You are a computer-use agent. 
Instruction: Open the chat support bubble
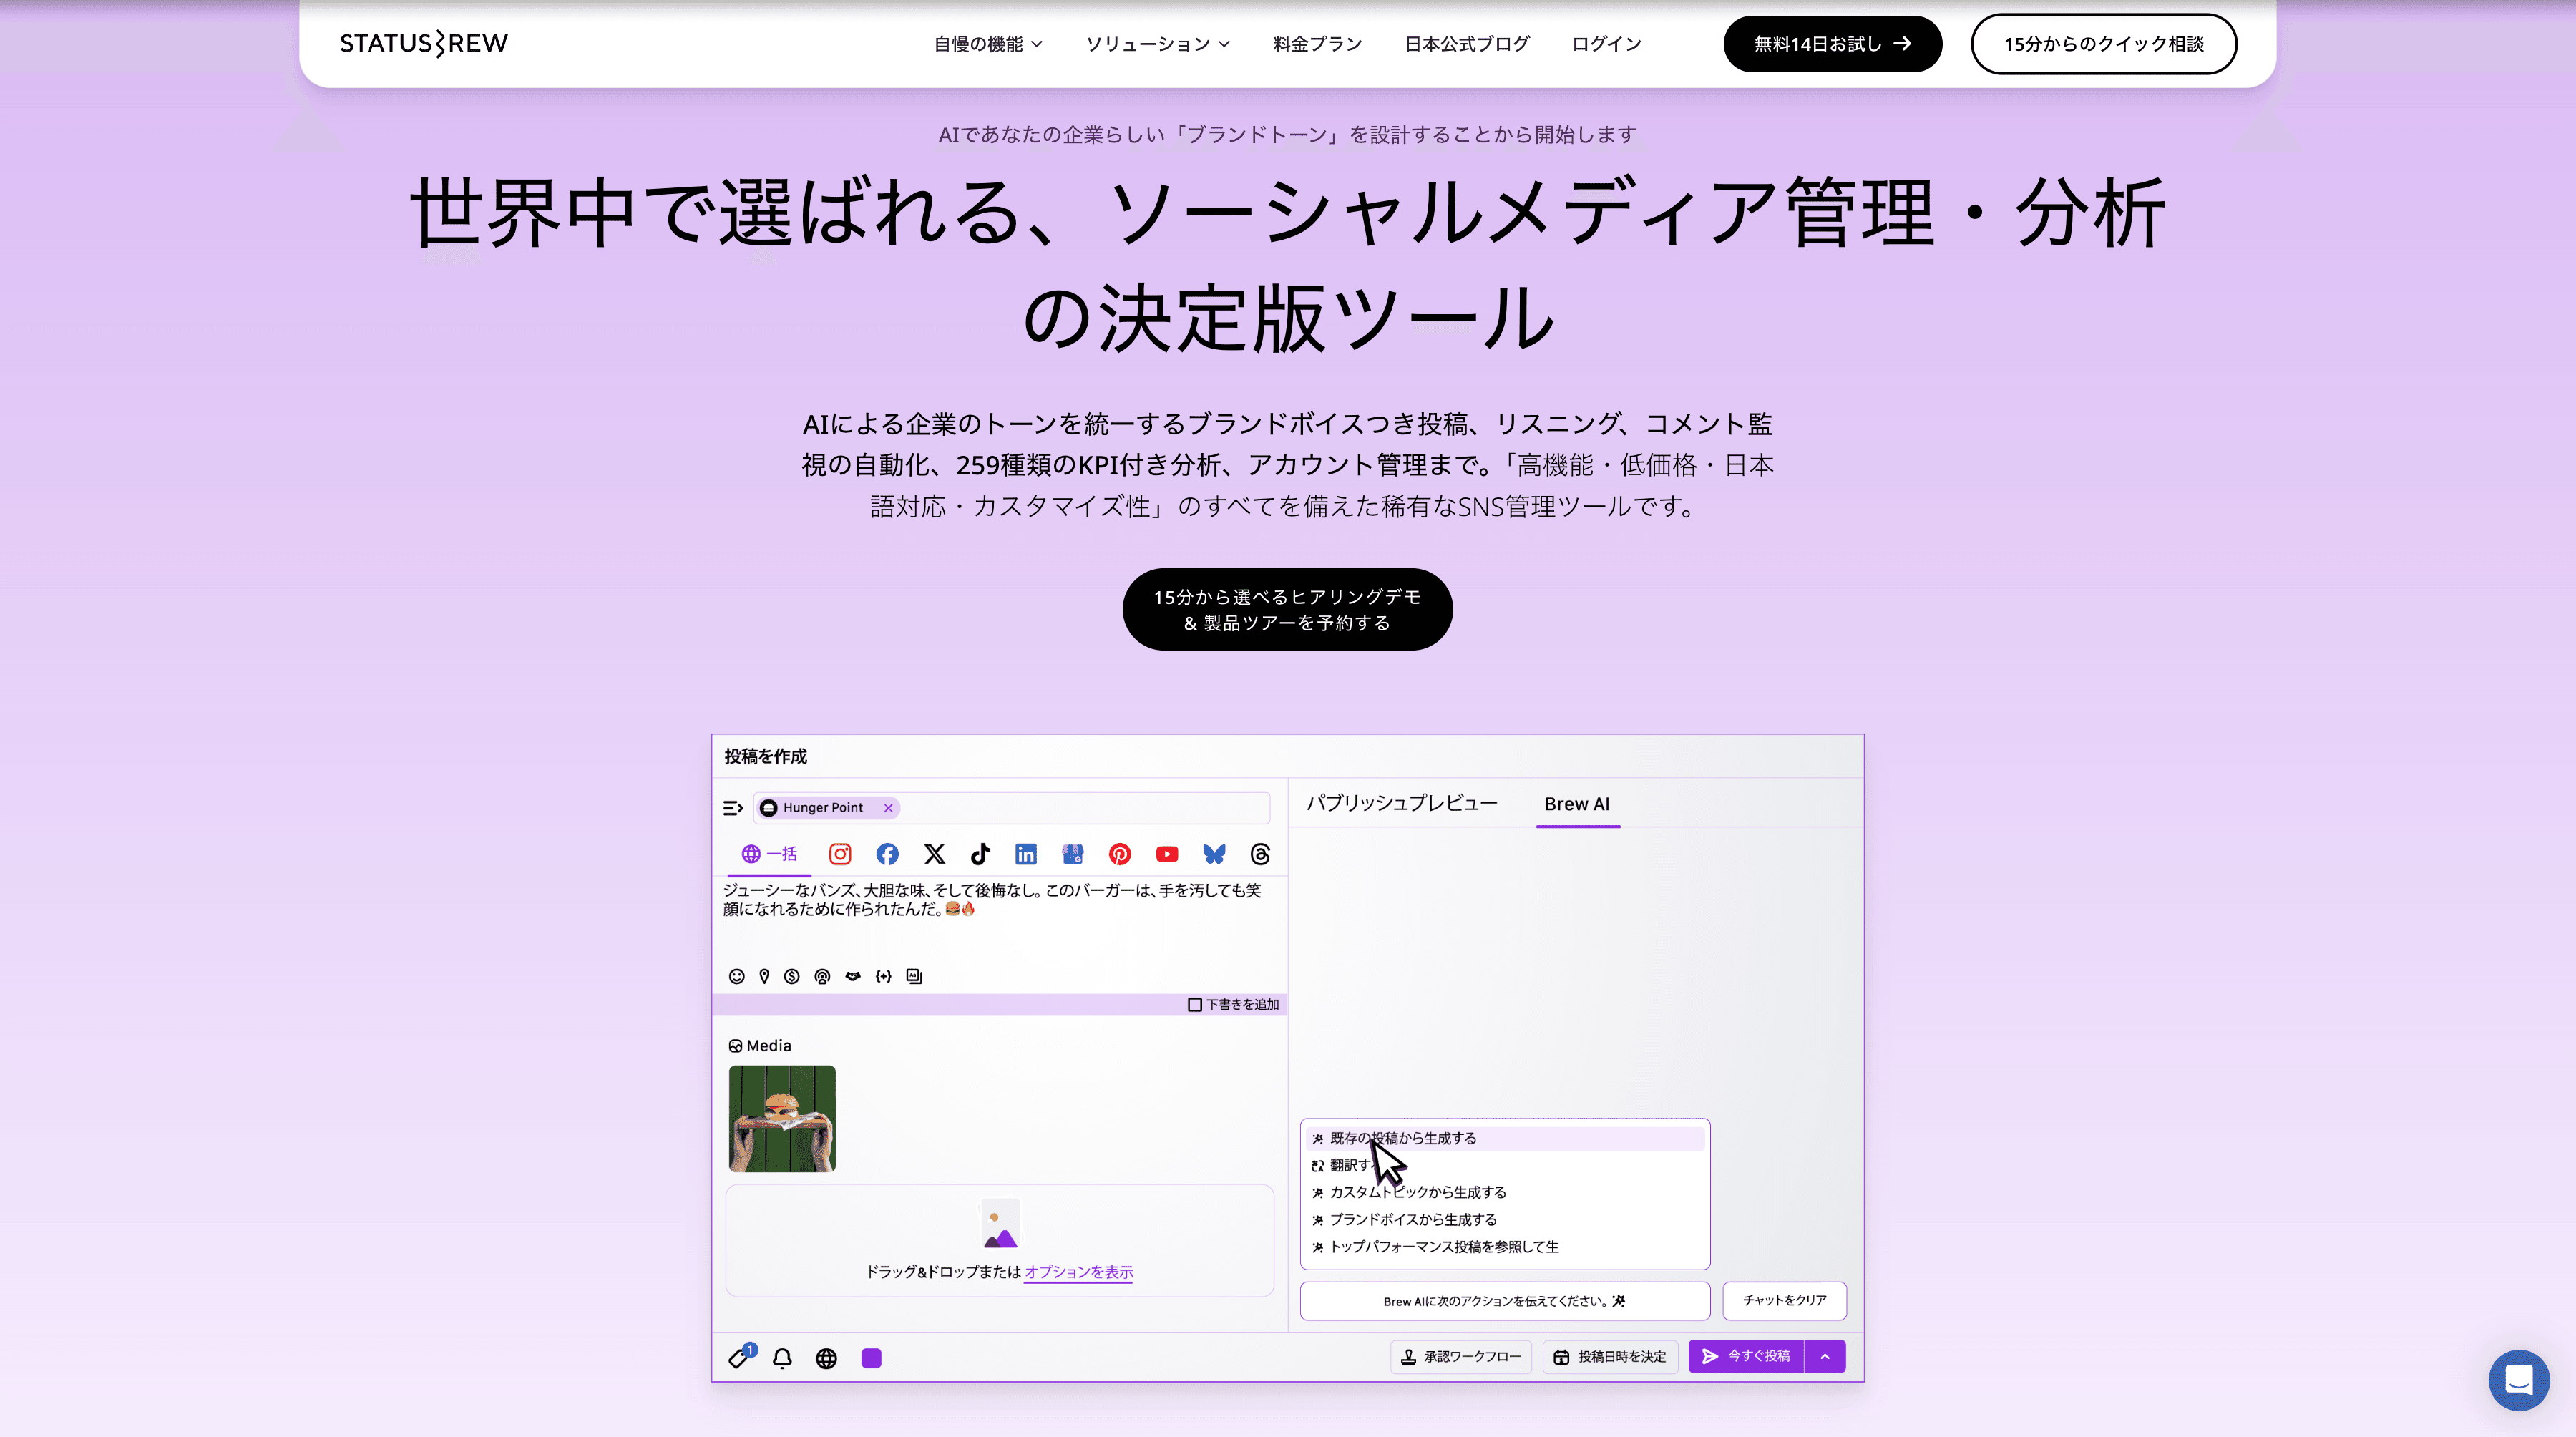[x=2518, y=1379]
